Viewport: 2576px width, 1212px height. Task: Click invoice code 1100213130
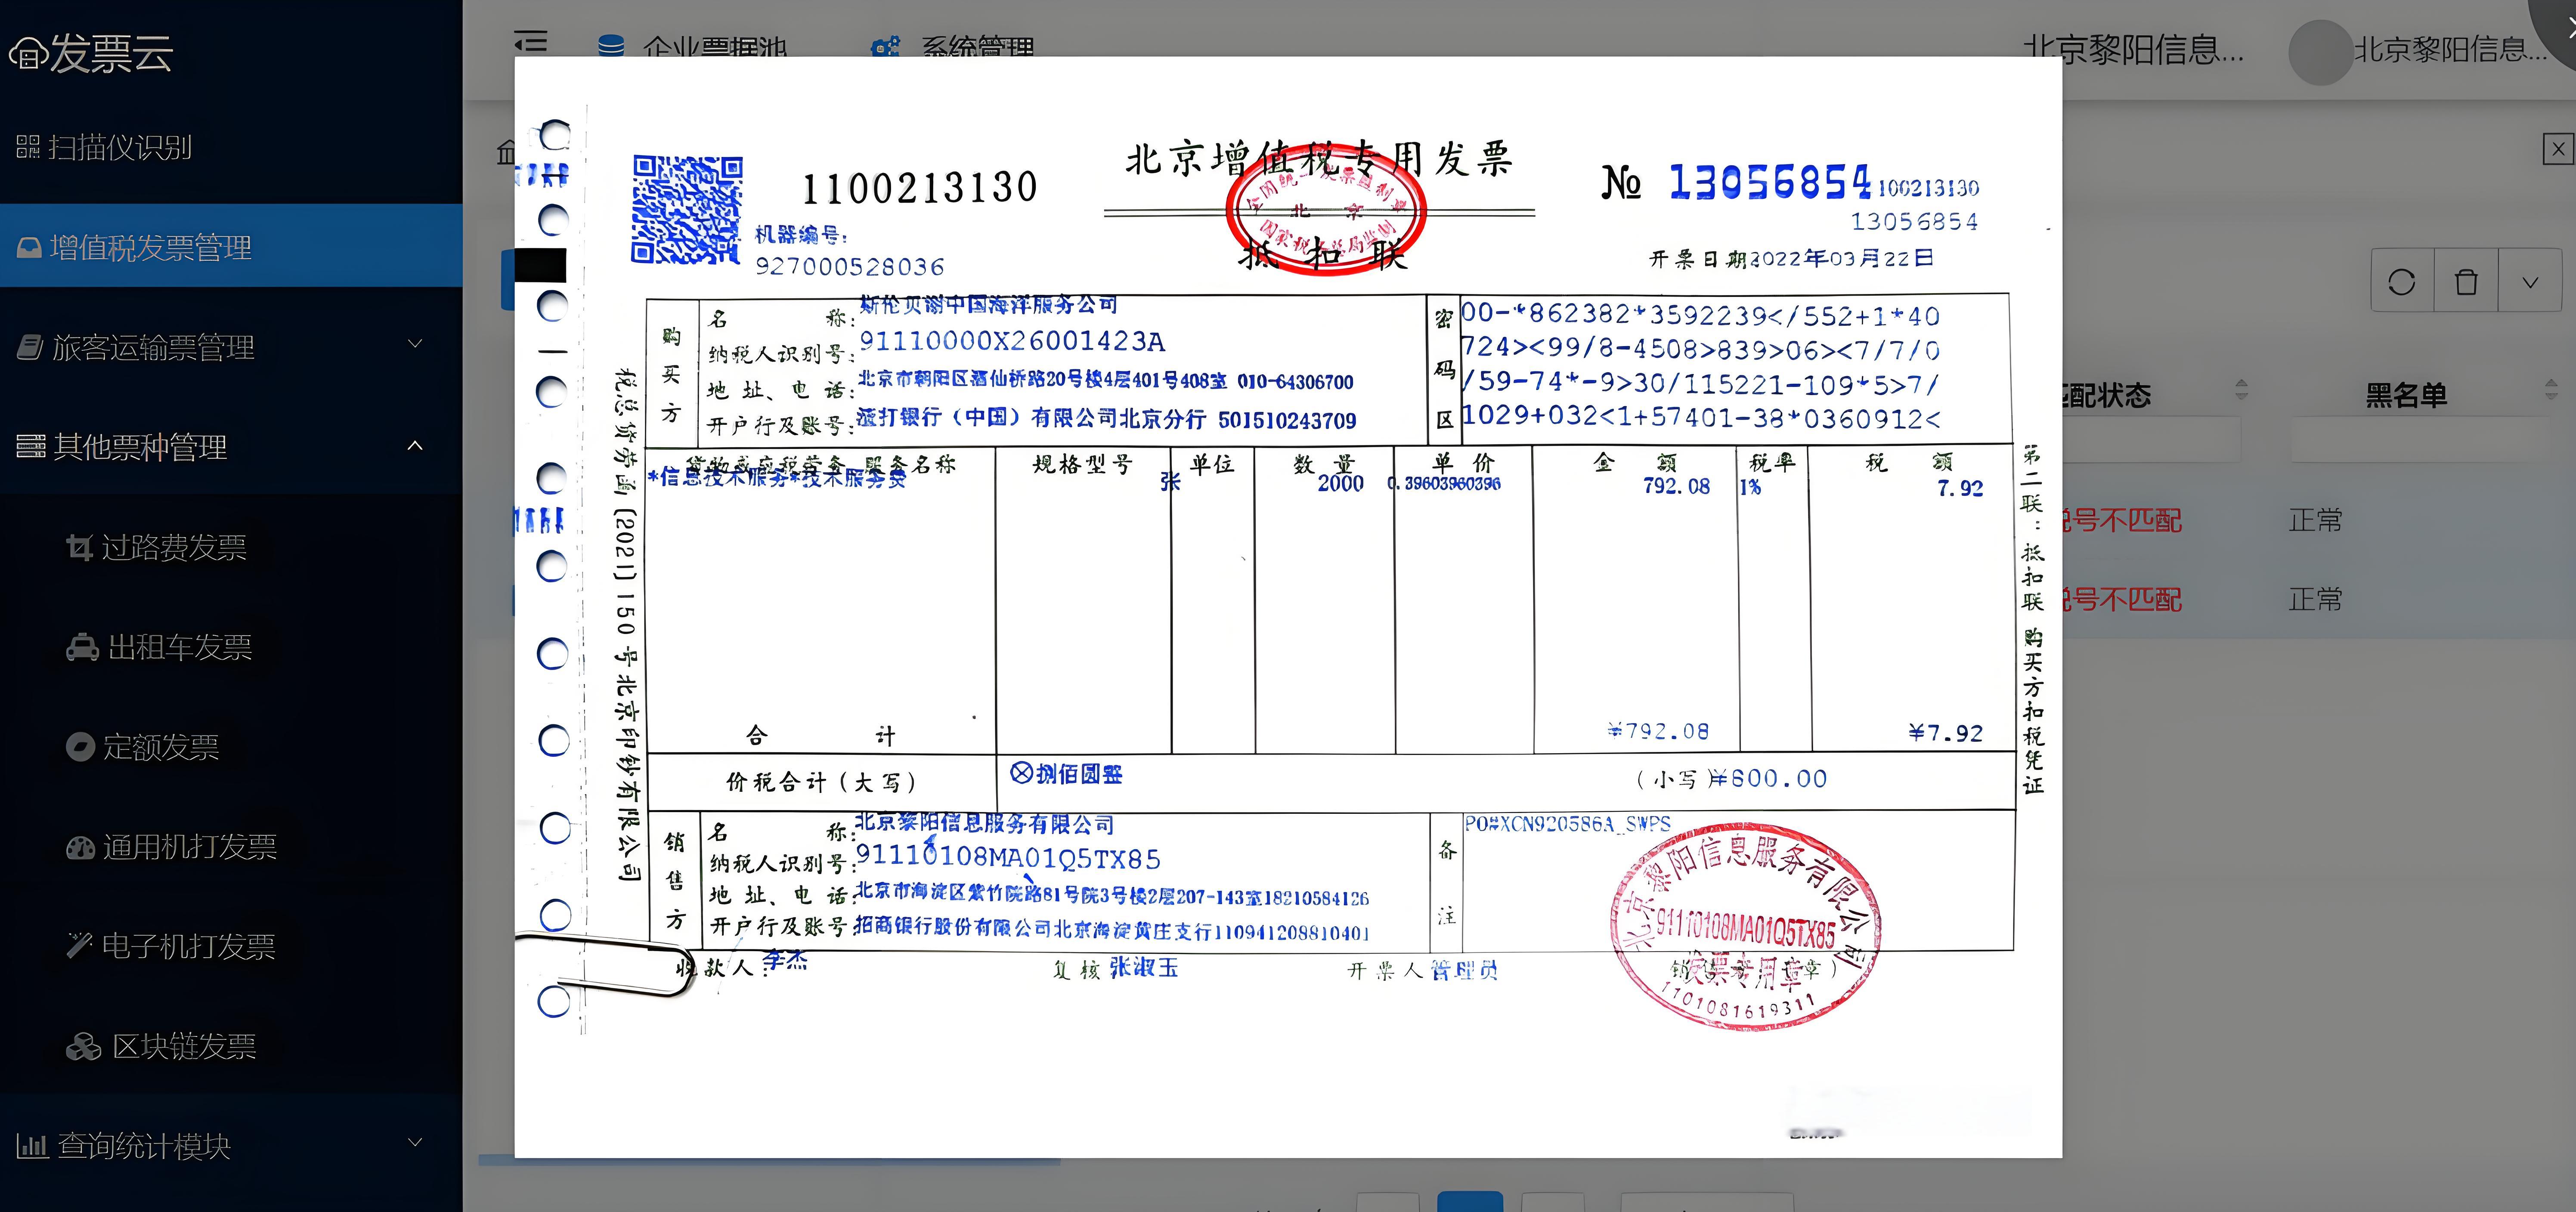click(920, 188)
